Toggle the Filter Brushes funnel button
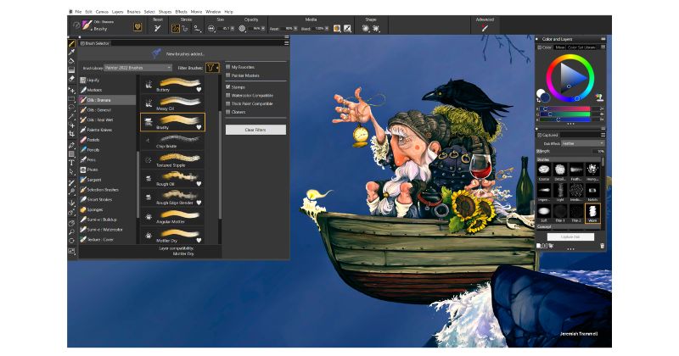The width and height of the screenshot is (679, 356). tap(211, 68)
